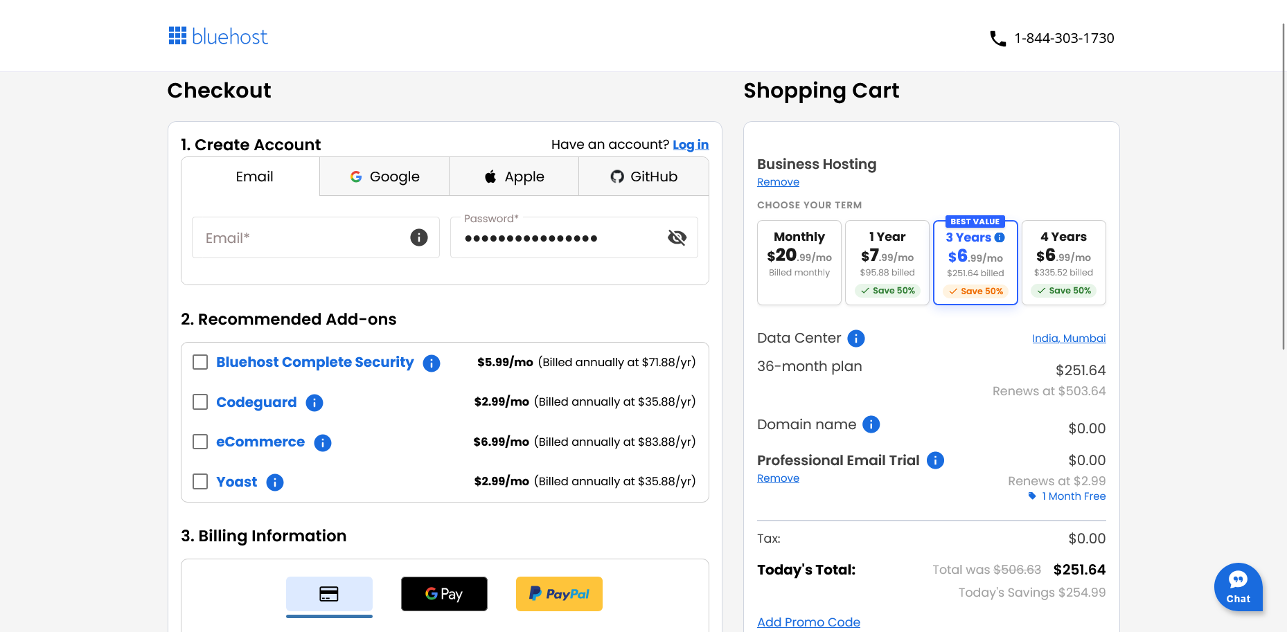The width and height of the screenshot is (1287, 632).
Task: Switch to Apple sign-up tab
Action: click(514, 177)
